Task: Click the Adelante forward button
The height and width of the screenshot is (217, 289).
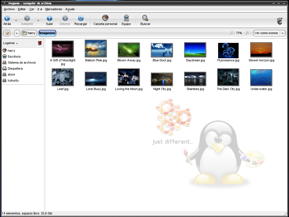Action: (x=27, y=20)
